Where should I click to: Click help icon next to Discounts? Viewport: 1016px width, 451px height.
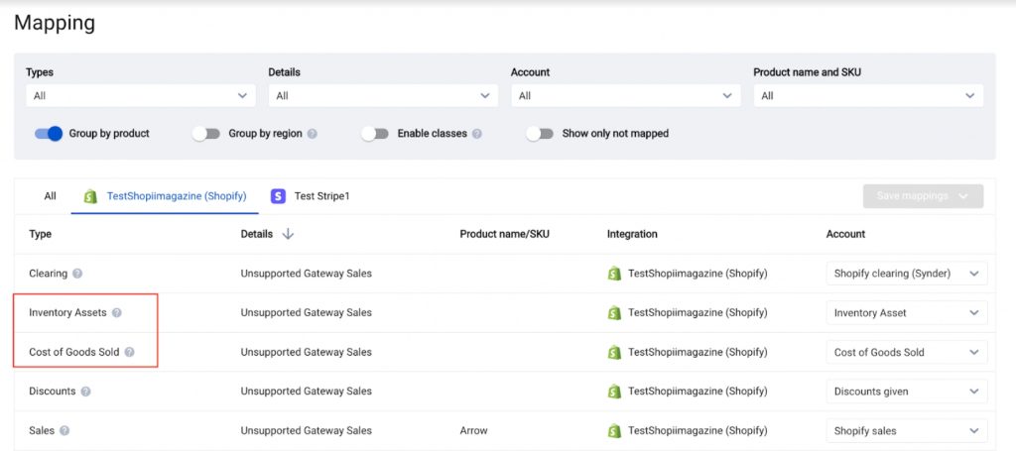[86, 392]
